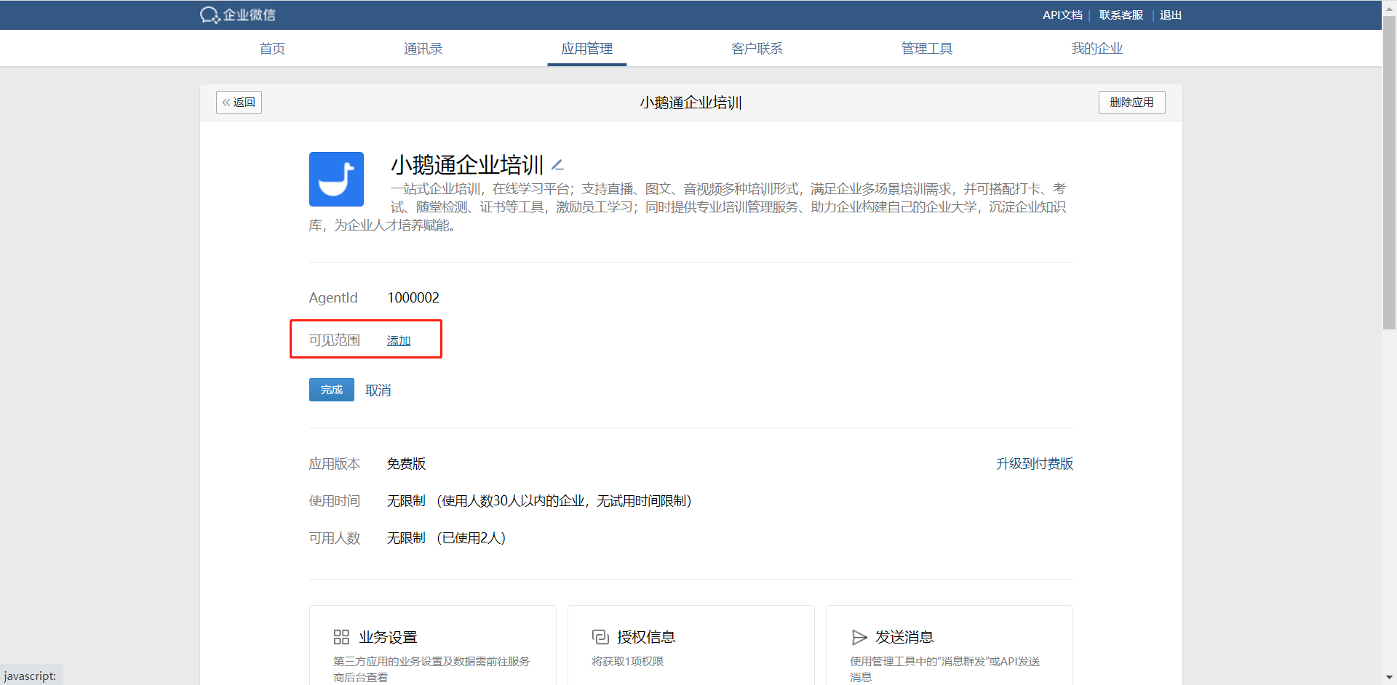
Task: Click 升级到付费版 link
Action: click(x=1035, y=464)
